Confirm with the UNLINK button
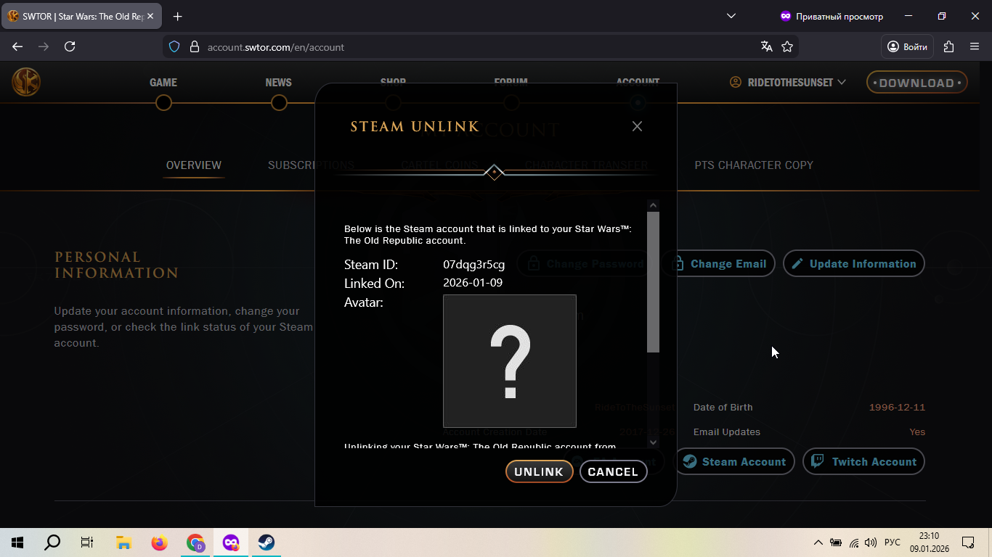 pos(539,471)
